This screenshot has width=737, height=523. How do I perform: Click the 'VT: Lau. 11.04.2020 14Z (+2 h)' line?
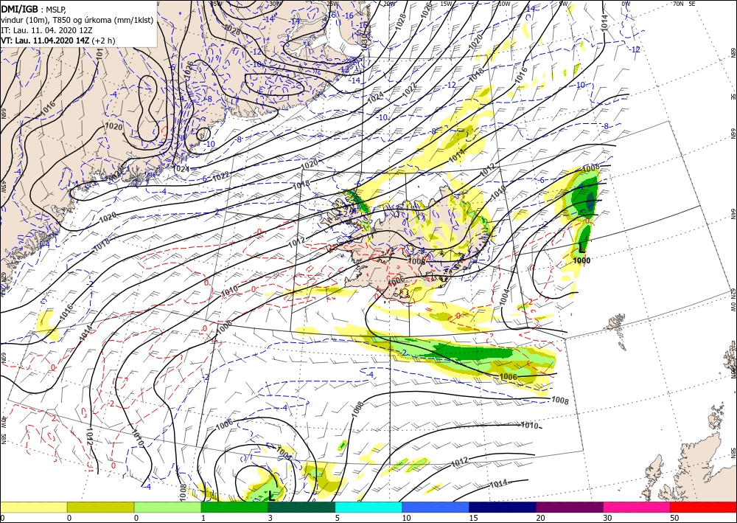[x=57, y=41]
